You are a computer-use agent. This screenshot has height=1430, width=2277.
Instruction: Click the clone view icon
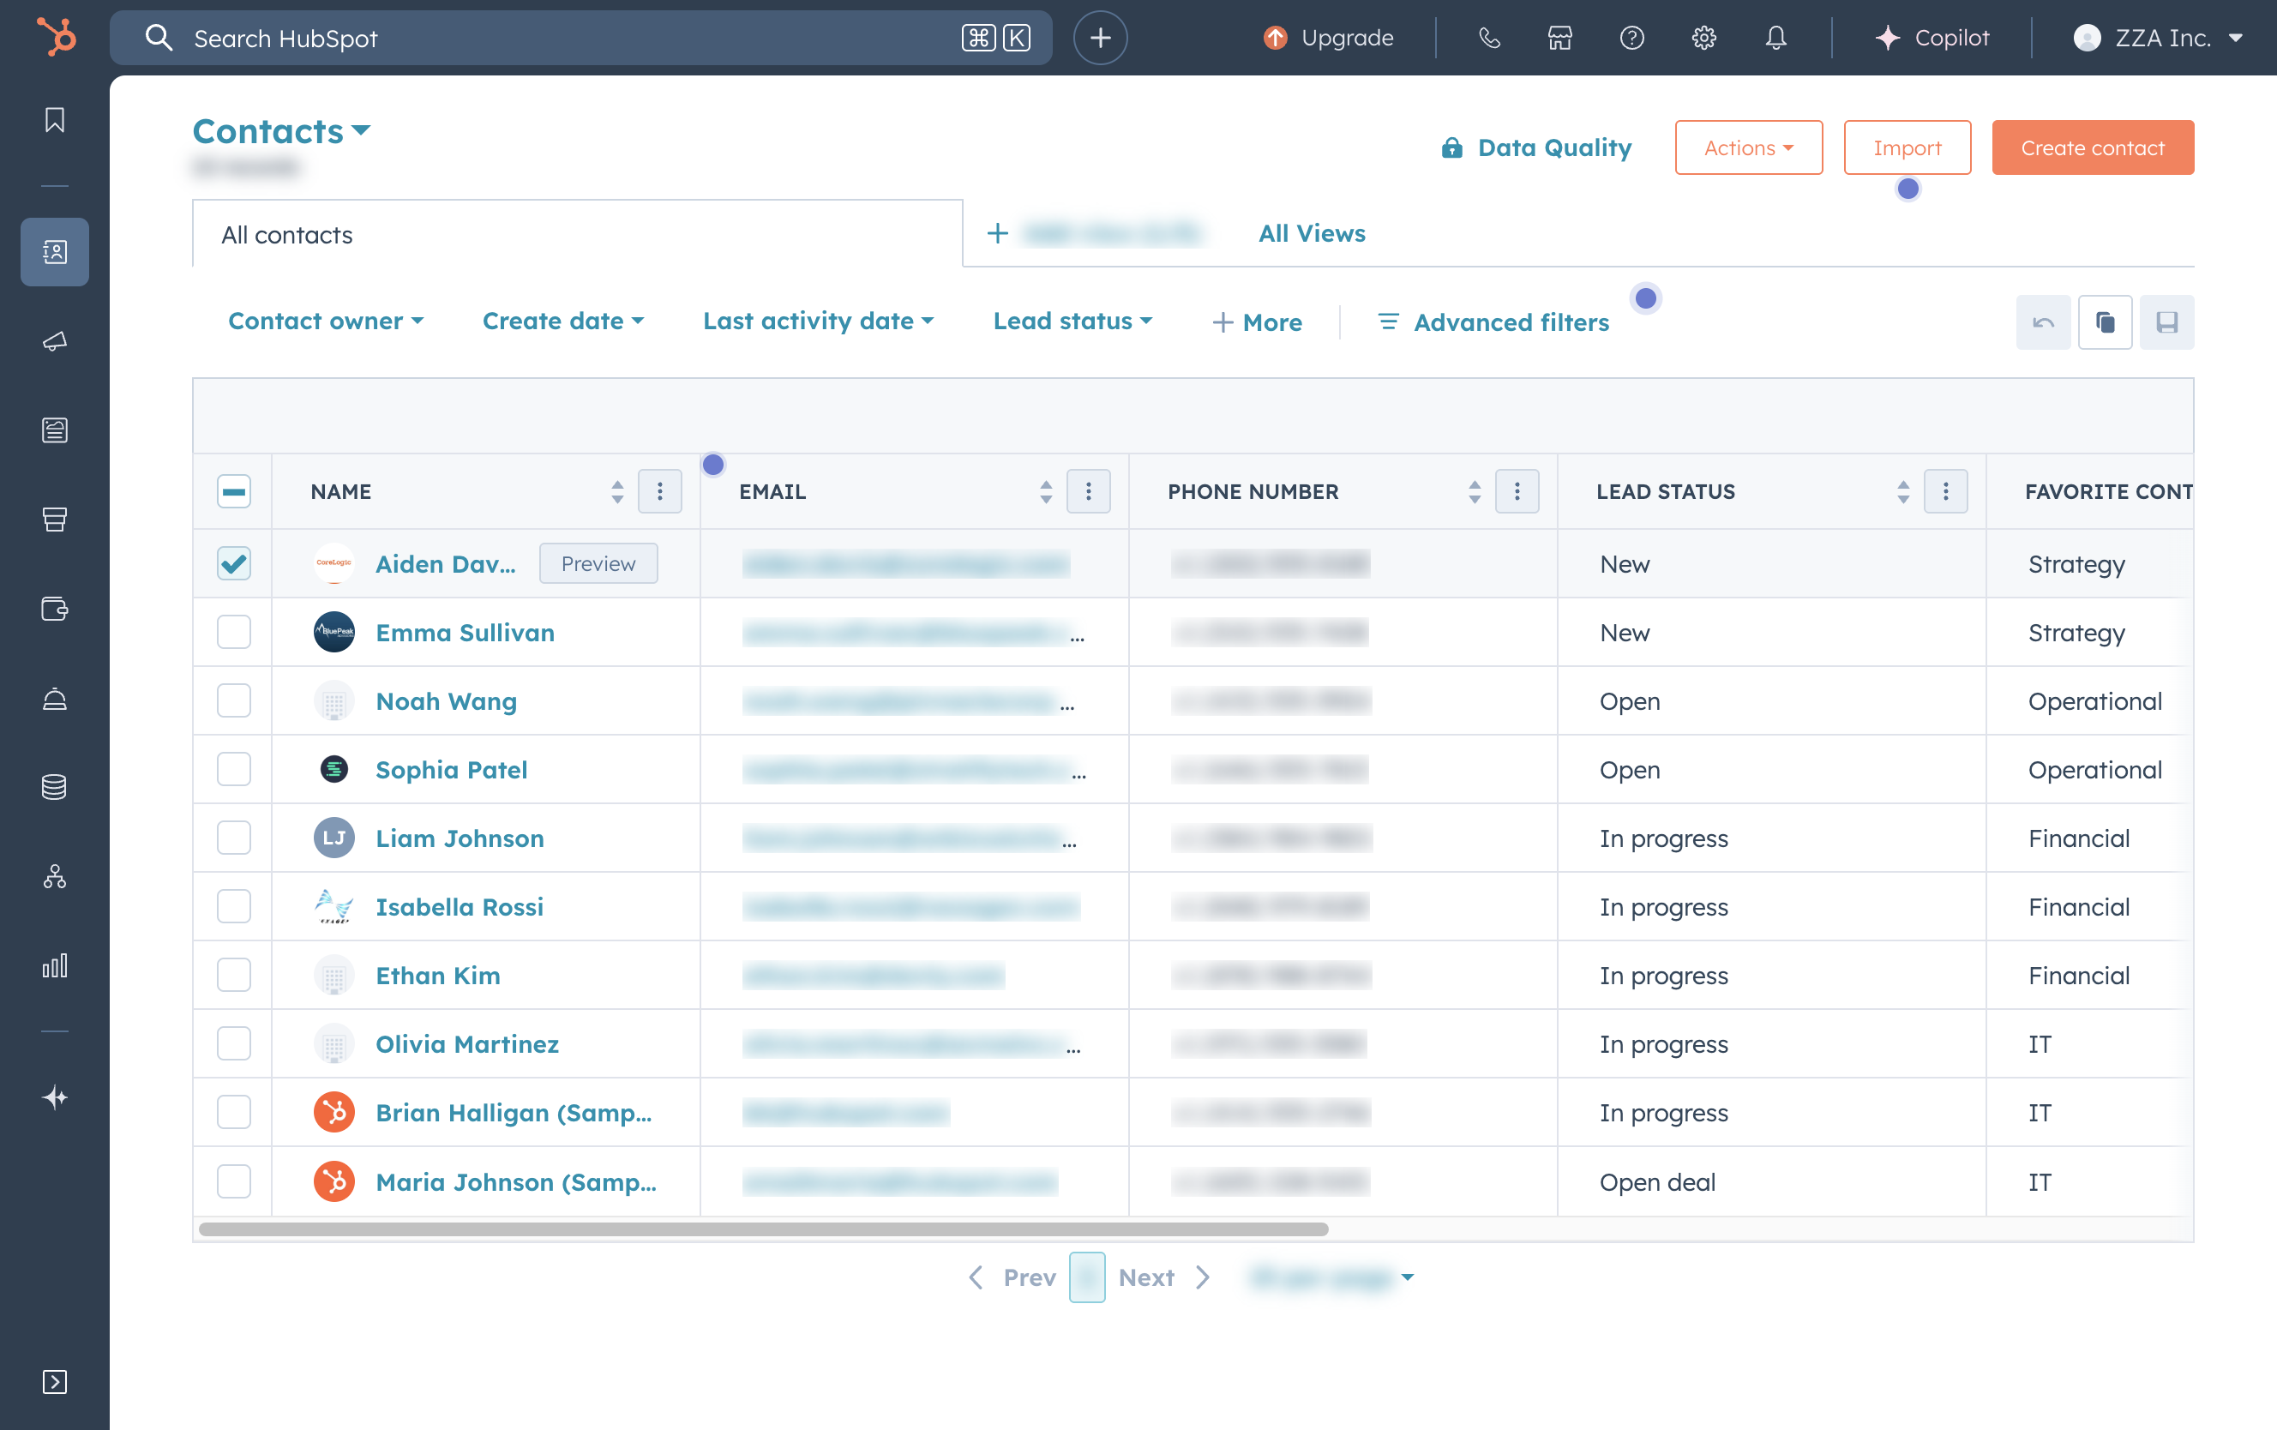(x=2105, y=322)
